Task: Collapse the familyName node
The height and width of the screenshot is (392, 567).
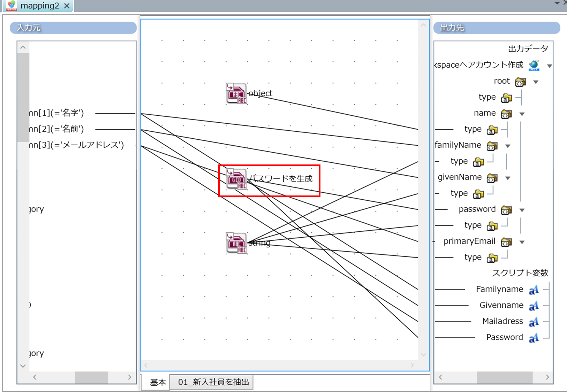Action: pos(508,146)
